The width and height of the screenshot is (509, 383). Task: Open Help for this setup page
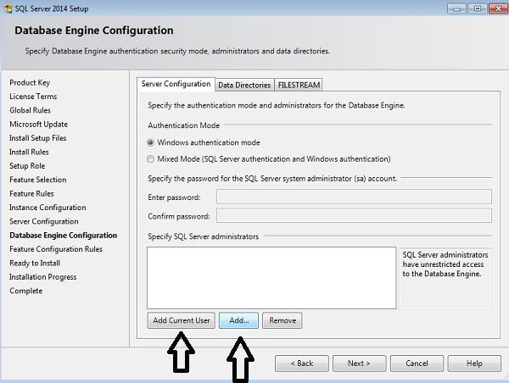pyautogui.click(x=474, y=364)
